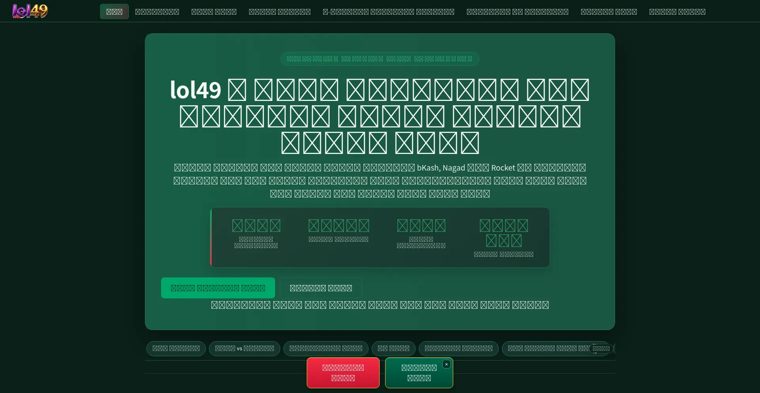Select the chip containing "vs"
The image size is (760, 393).
click(245, 348)
